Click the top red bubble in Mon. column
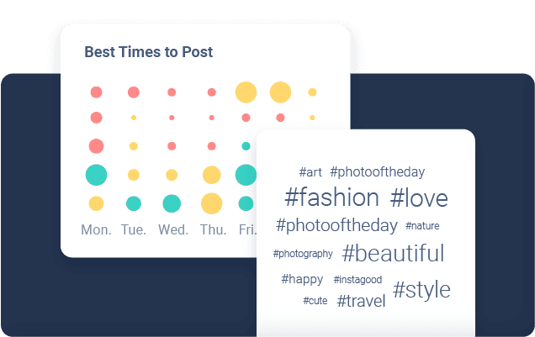Viewport: 535px width, 337px height. 96,92
